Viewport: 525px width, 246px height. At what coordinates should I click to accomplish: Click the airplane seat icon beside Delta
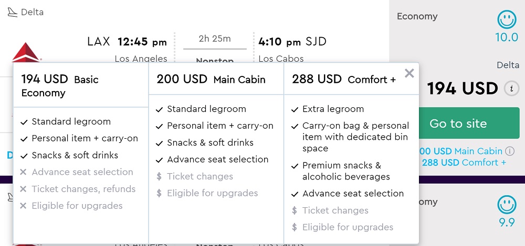12,12
